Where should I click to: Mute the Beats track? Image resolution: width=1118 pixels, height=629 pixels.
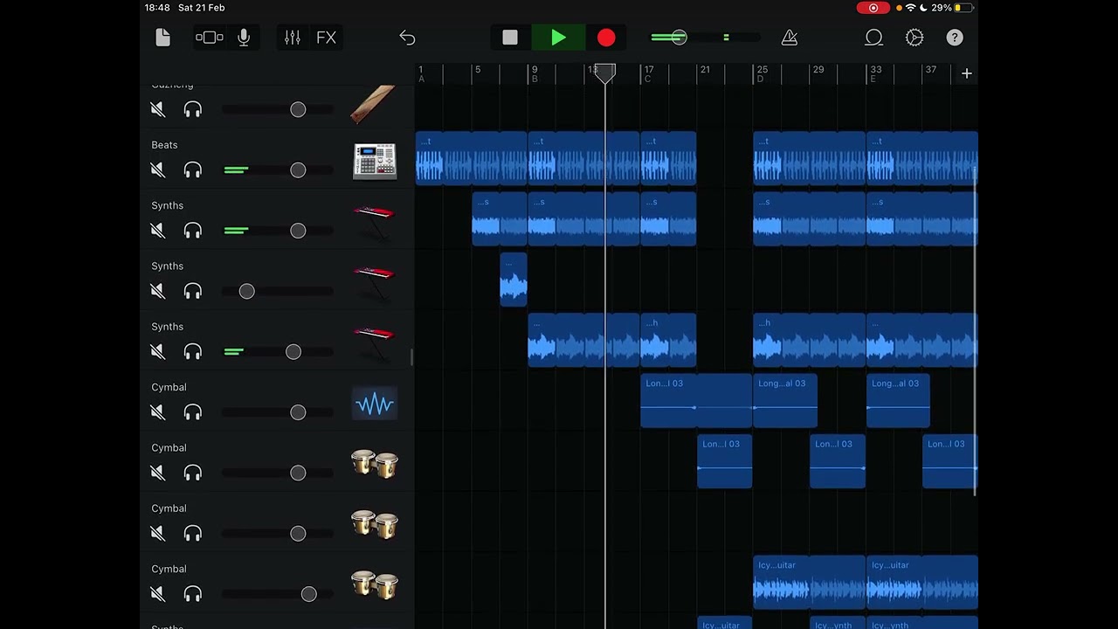[x=157, y=169]
